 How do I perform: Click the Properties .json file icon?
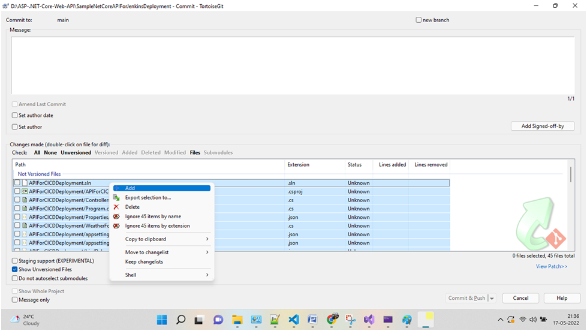click(x=25, y=217)
